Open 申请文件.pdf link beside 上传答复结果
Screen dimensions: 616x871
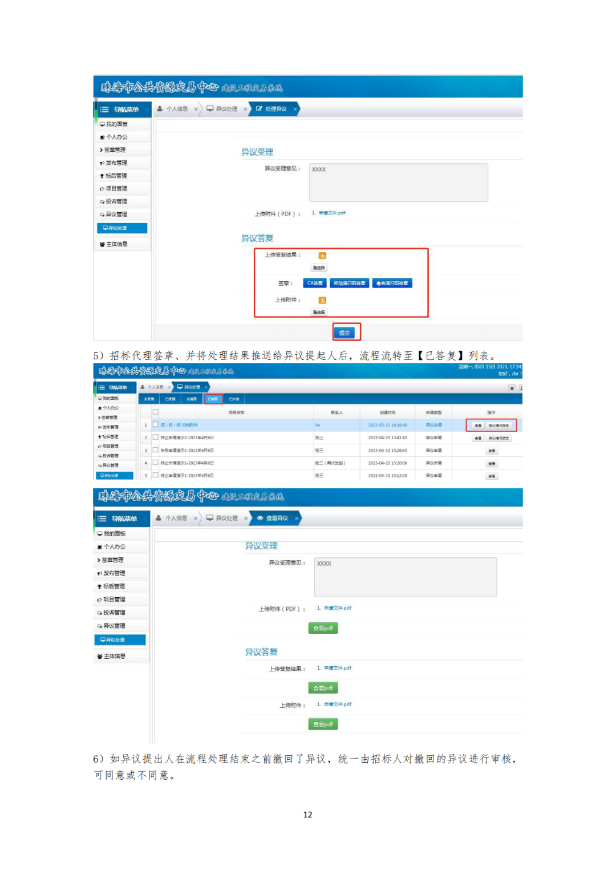(x=338, y=668)
